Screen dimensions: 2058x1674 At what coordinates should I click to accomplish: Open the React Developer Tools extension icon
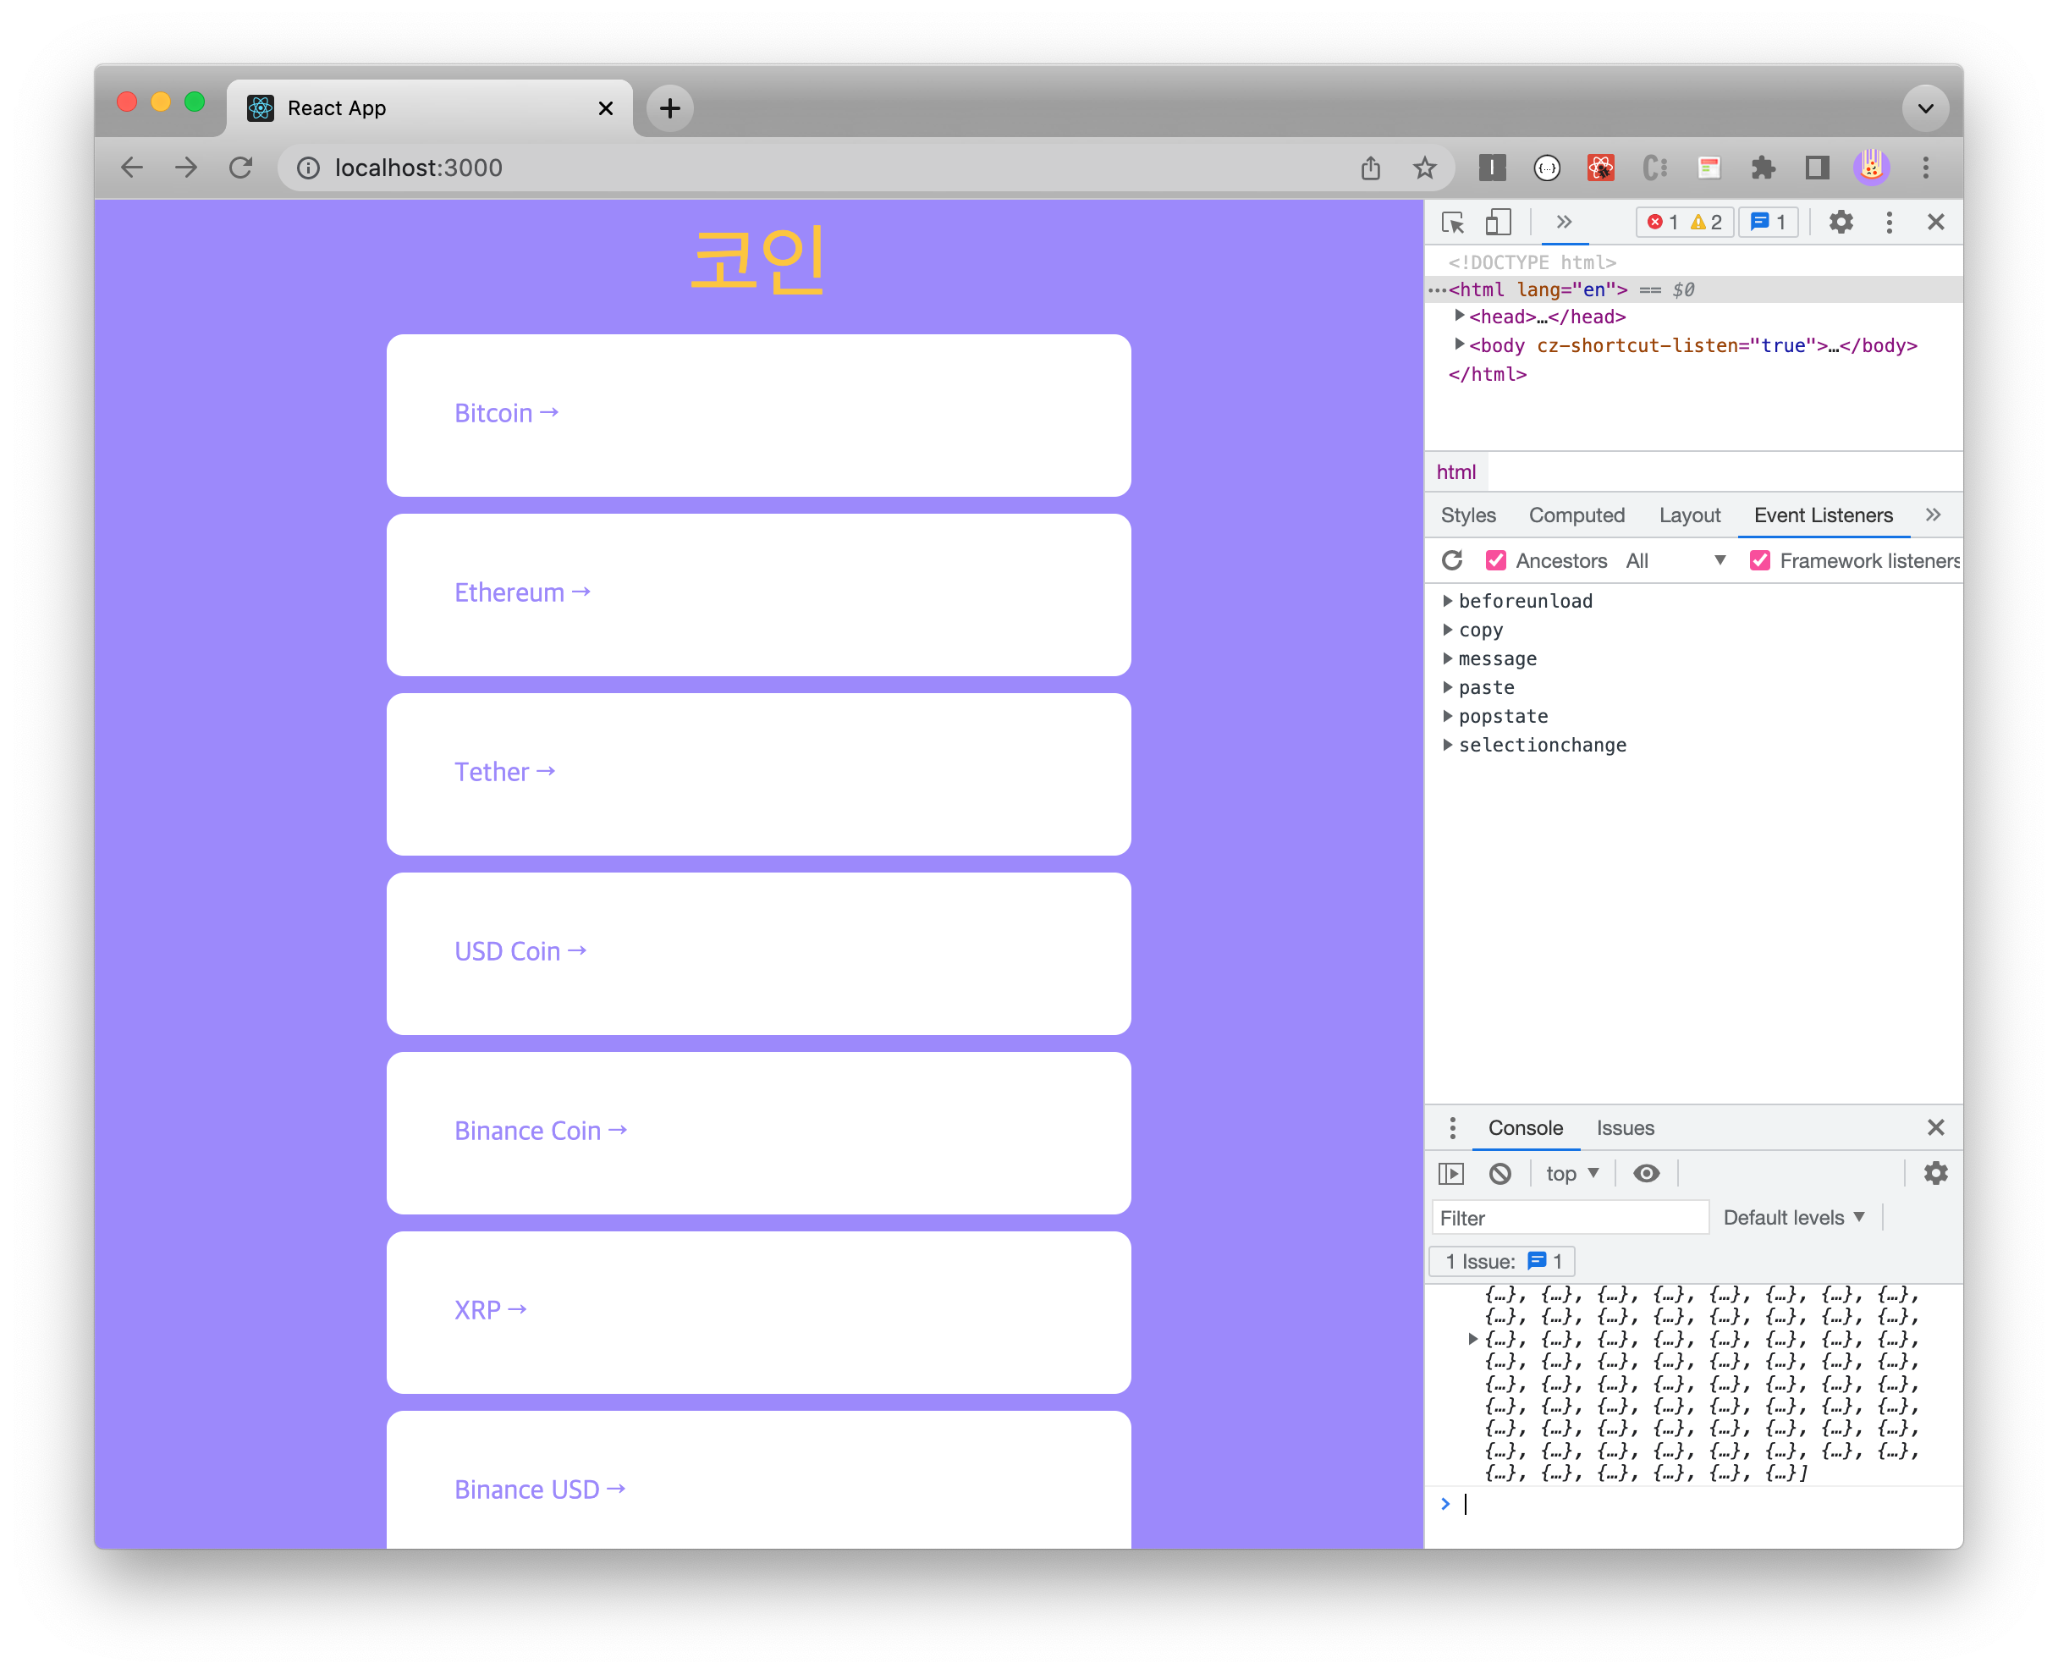[x=1601, y=168]
